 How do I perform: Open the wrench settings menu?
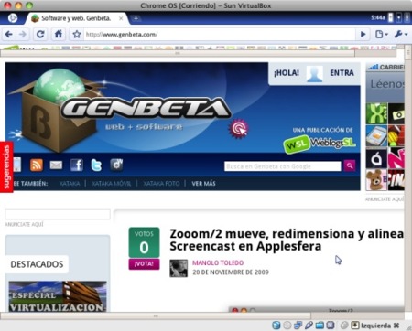pos(401,34)
